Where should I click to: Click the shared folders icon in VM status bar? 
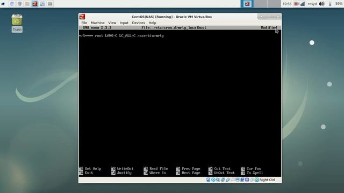(x=233, y=180)
